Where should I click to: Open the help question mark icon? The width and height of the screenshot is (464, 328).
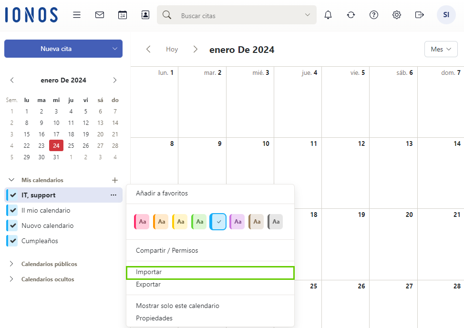pyautogui.click(x=374, y=15)
